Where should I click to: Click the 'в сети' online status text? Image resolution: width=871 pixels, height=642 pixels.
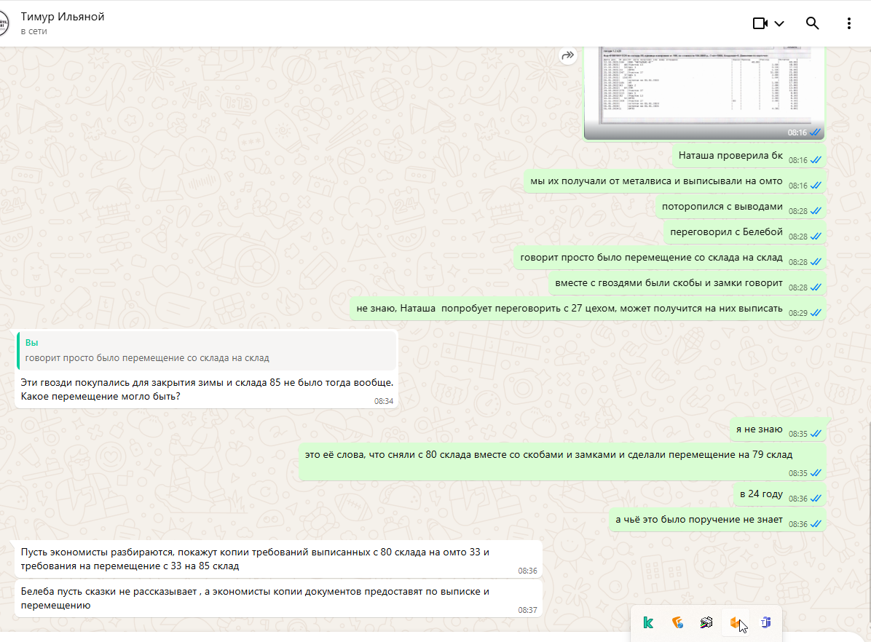(34, 31)
